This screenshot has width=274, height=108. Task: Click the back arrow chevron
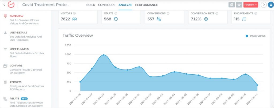pyautogui.click(x=4, y=5)
